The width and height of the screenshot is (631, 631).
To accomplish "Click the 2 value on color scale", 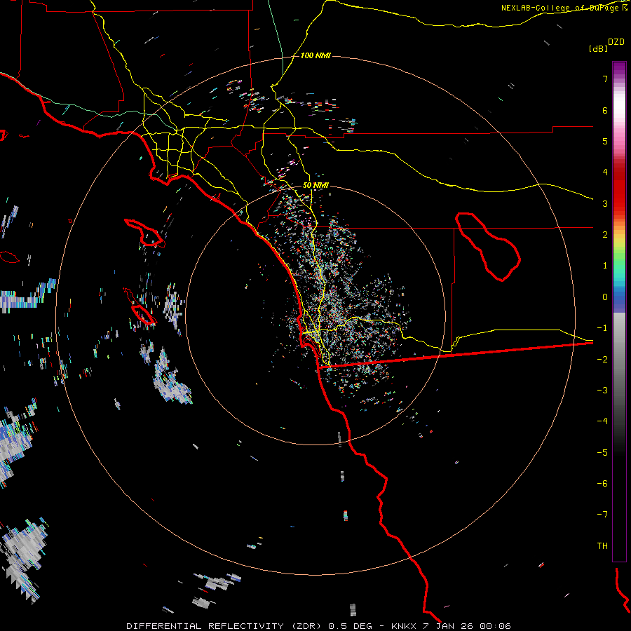I will (x=605, y=235).
